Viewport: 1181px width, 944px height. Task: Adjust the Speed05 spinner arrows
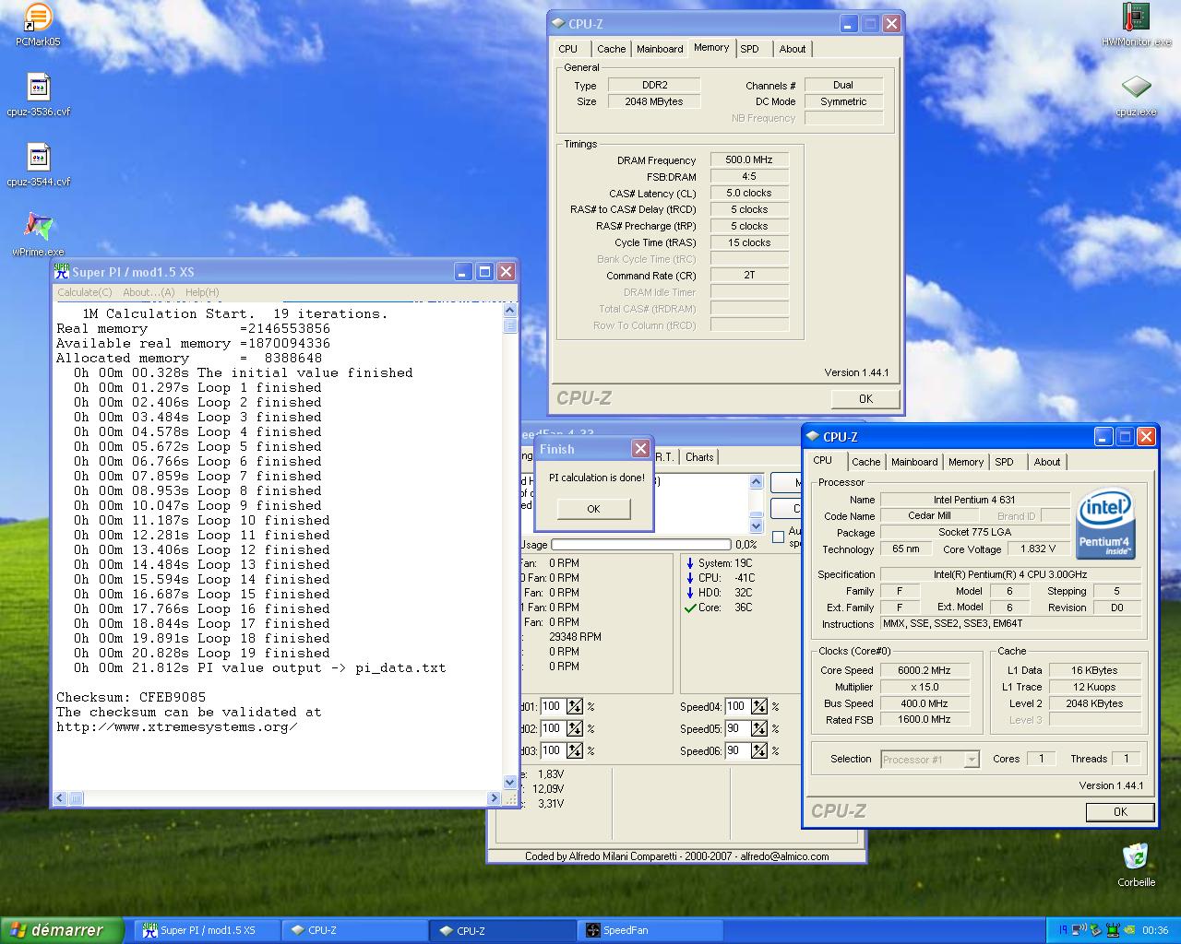758,728
